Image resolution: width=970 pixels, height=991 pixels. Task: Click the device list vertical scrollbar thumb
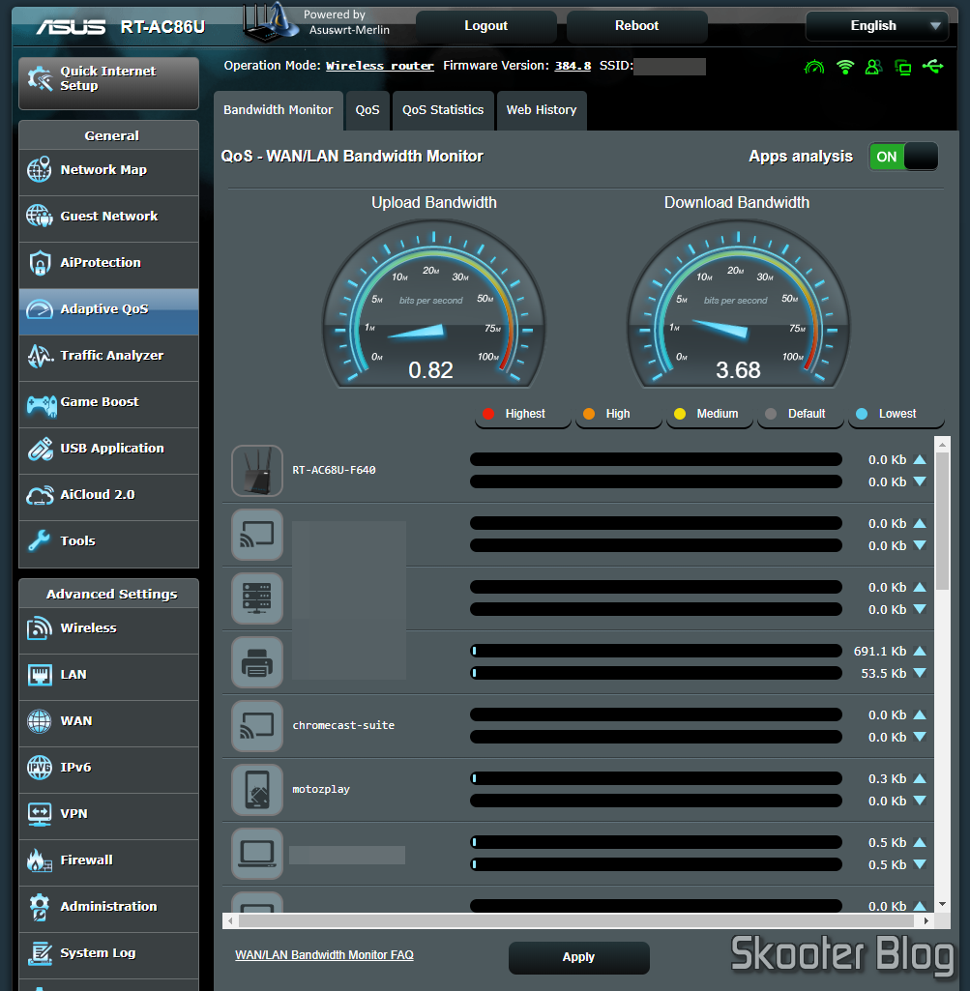942,521
